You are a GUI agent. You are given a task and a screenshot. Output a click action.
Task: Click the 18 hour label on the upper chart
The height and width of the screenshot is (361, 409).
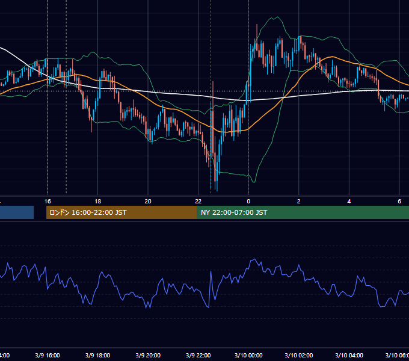(98, 202)
